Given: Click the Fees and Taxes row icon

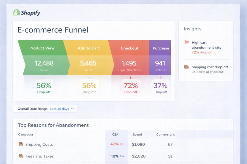Looking at the screenshot, I should tap(22, 156).
